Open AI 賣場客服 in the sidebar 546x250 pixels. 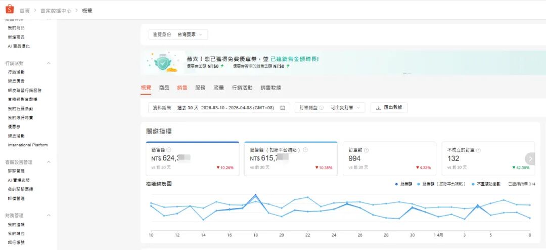(x=19, y=180)
